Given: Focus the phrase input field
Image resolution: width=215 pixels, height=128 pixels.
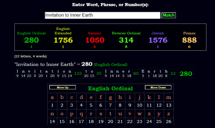Looking at the screenshot, I should (x=102, y=15).
